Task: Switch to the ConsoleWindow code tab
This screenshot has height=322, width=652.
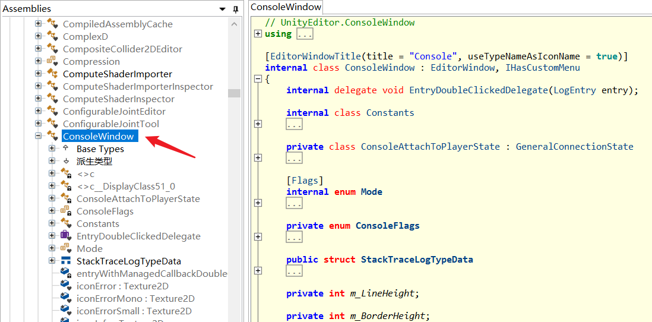Action: (x=286, y=7)
